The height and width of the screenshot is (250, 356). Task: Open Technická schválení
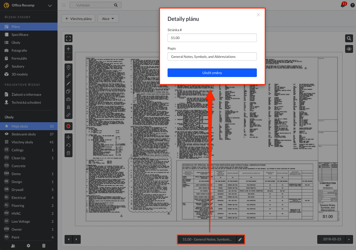click(x=29, y=102)
